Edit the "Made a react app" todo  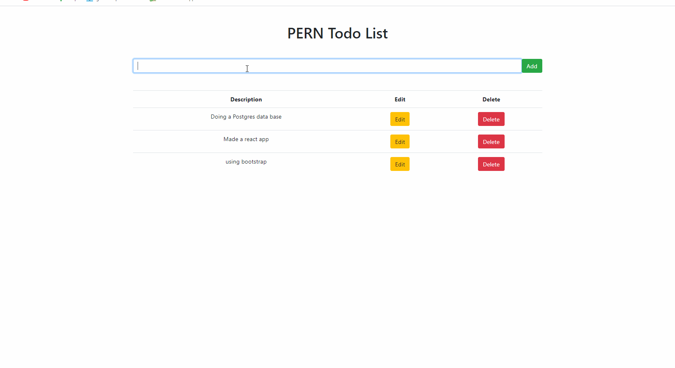400,141
